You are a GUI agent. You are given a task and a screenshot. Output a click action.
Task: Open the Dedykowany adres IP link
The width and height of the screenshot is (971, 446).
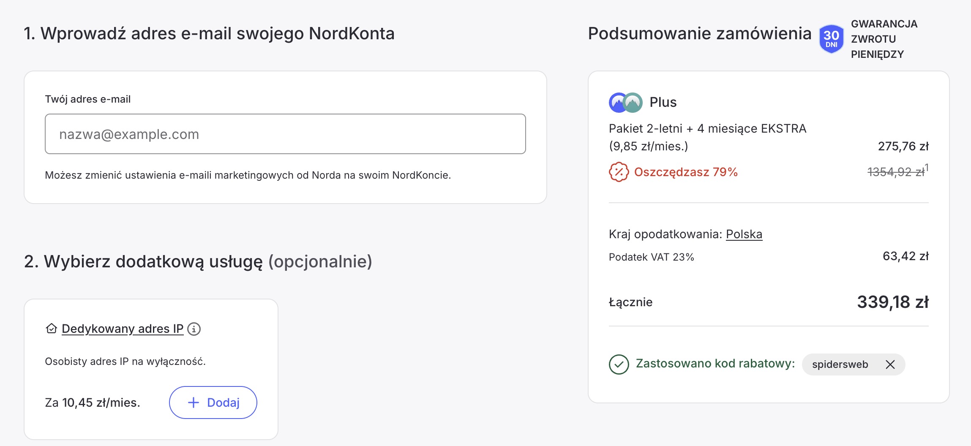123,329
